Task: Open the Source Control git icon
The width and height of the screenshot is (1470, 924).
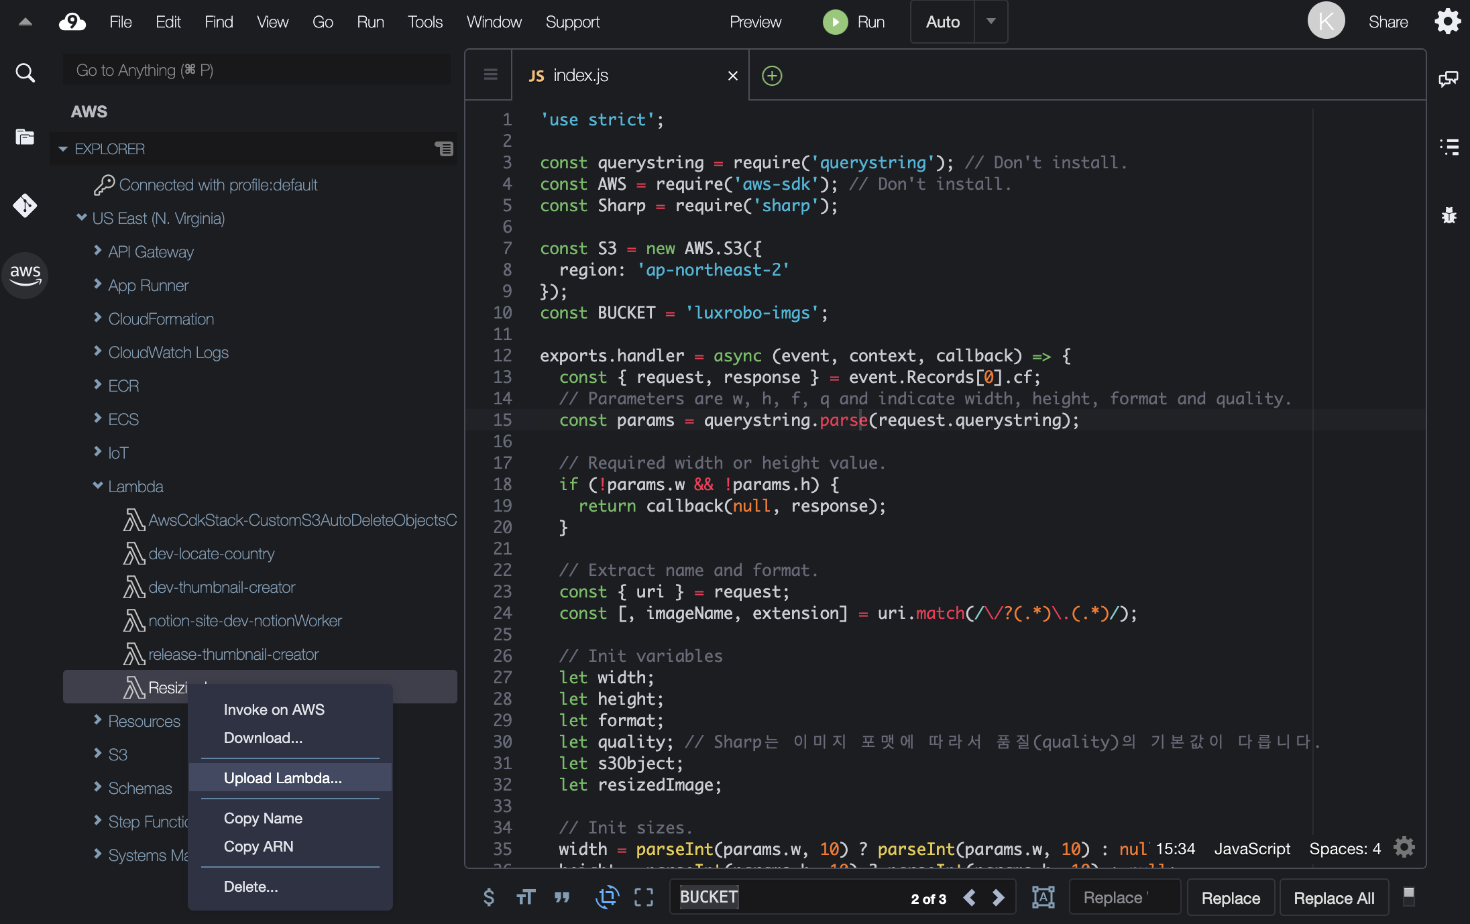Action: pyautogui.click(x=25, y=205)
